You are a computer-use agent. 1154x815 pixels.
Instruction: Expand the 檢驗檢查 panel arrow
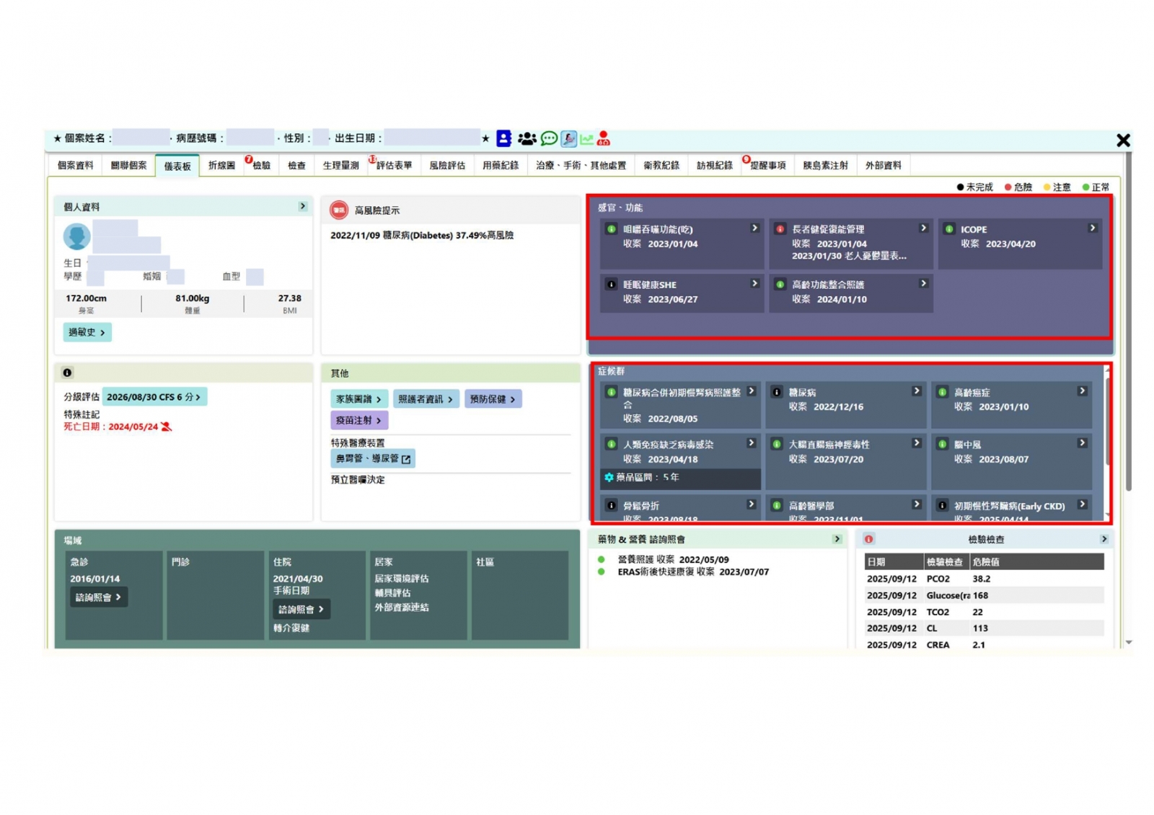1104,539
